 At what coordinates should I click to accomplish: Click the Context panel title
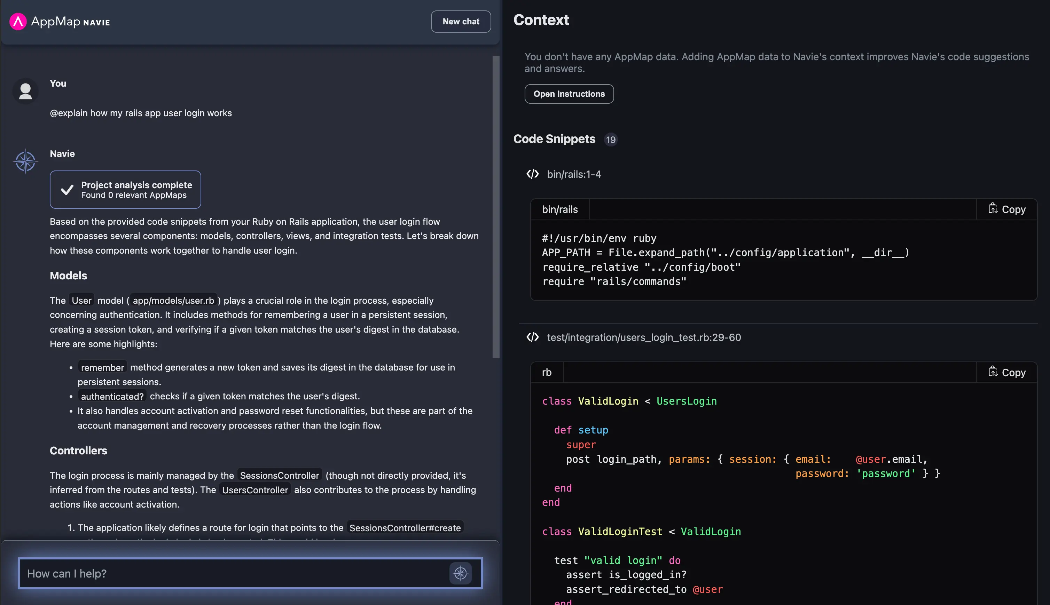coord(541,20)
